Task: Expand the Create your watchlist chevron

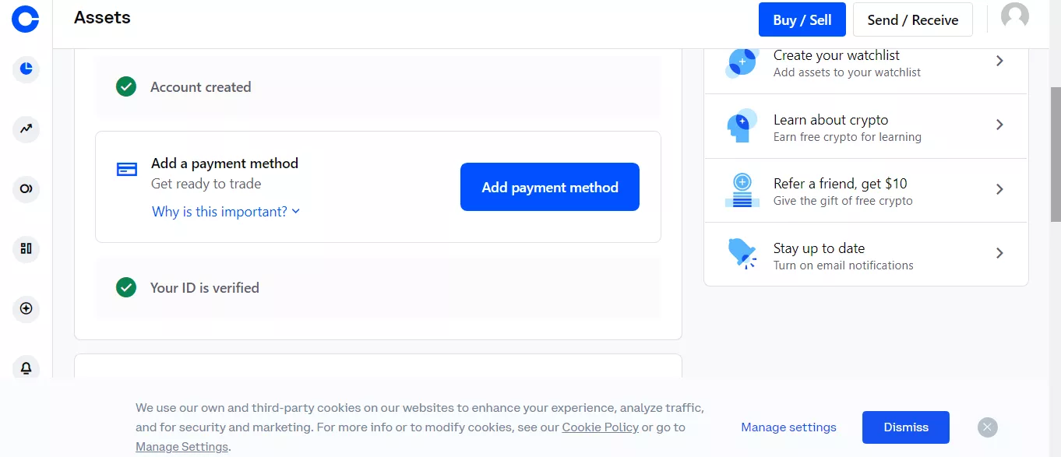Action: click(x=999, y=61)
